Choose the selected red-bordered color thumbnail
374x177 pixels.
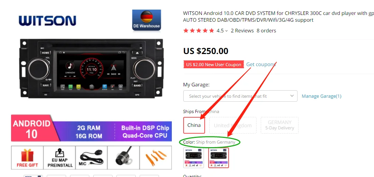tap(219, 158)
